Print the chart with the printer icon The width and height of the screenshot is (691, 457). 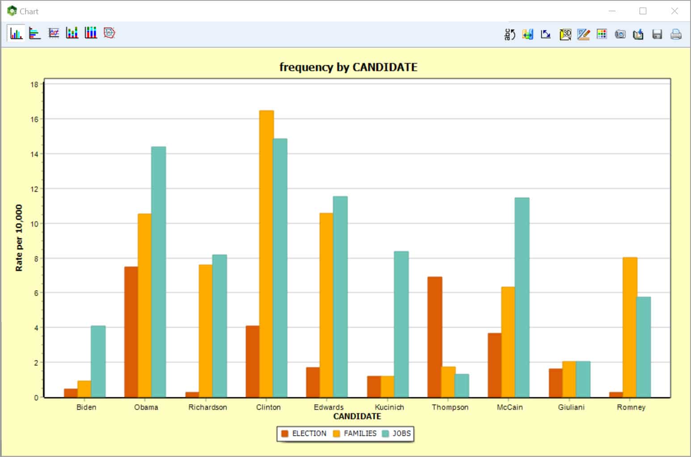point(676,34)
